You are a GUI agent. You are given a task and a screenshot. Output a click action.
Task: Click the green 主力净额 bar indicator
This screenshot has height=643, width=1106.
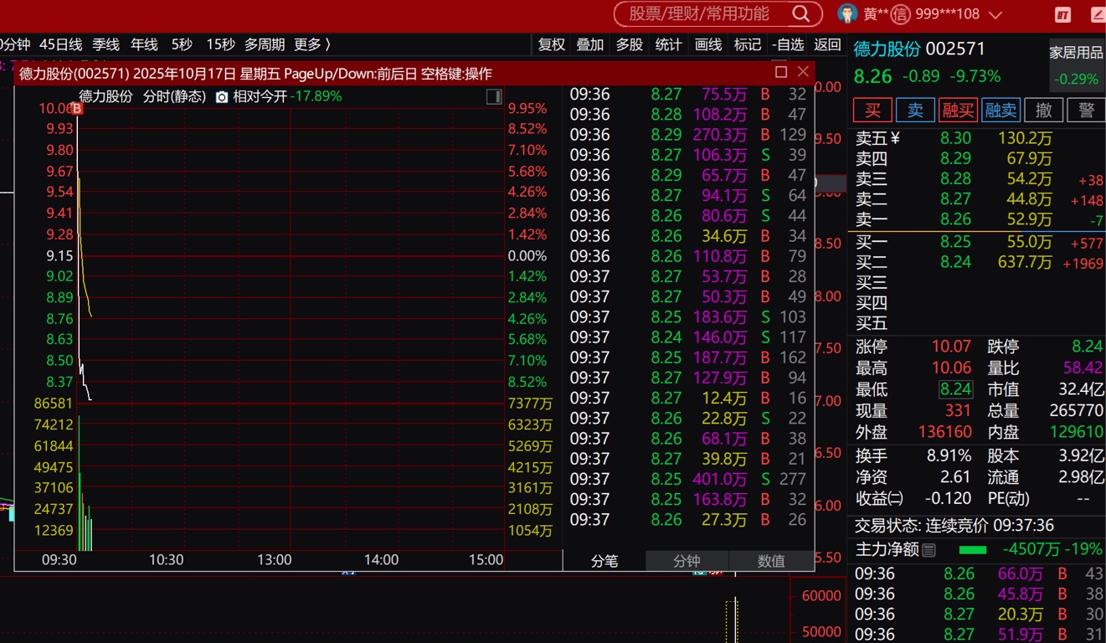973,550
